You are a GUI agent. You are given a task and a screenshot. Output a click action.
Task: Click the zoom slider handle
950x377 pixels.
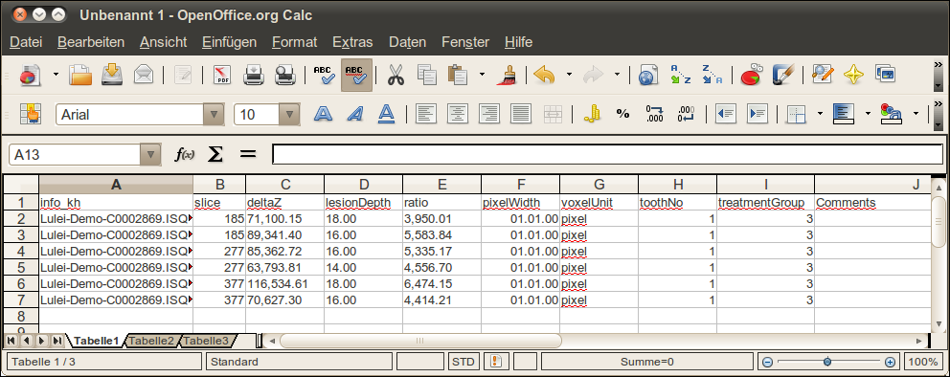(x=827, y=362)
